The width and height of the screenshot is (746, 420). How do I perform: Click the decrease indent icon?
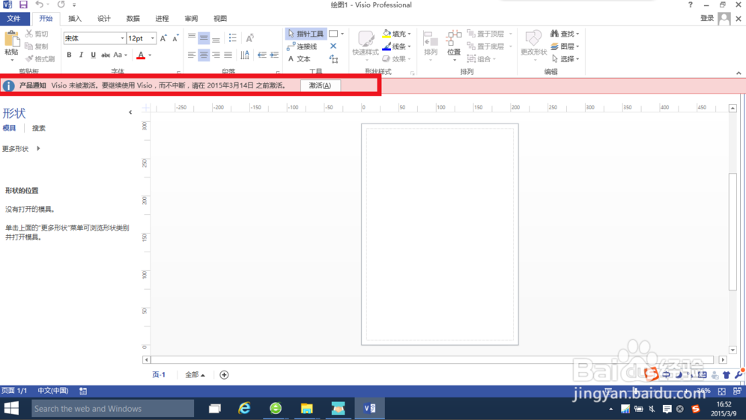[x=261, y=55]
